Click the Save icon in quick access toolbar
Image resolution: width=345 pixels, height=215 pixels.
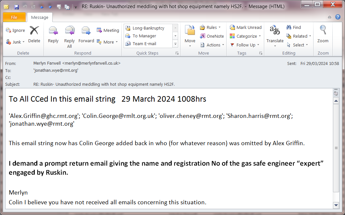coord(17,7)
